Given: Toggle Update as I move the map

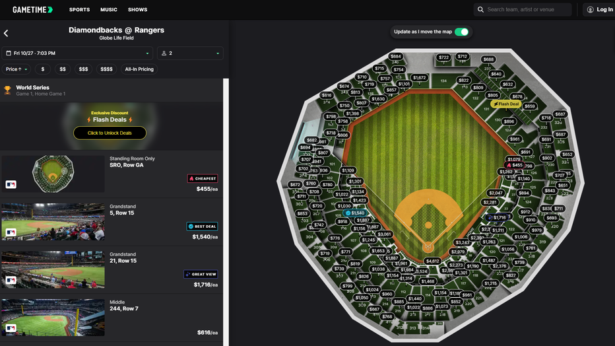Looking at the screenshot, I should [x=462, y=32].
